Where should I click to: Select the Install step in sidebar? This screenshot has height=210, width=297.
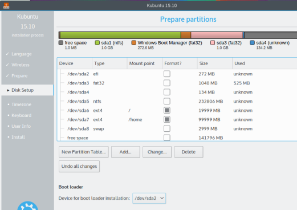coord(18,137)
